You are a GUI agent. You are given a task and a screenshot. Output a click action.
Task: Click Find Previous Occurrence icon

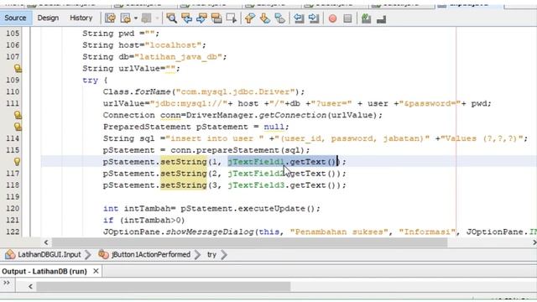click(x=186, y=18)
